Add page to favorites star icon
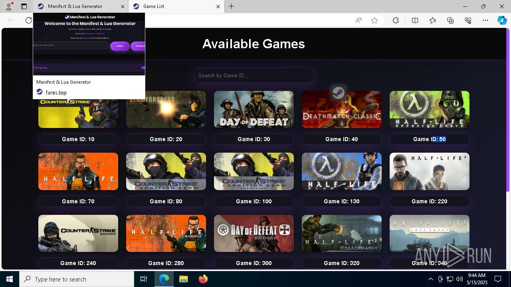 coord(374,20)
